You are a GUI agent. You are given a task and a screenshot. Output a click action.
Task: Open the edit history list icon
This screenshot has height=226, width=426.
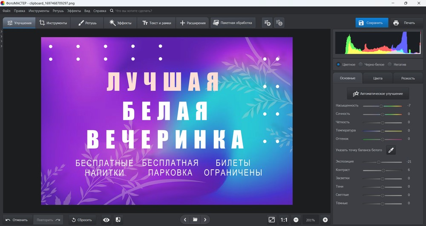pyautogui.click(x=279, y=23)
